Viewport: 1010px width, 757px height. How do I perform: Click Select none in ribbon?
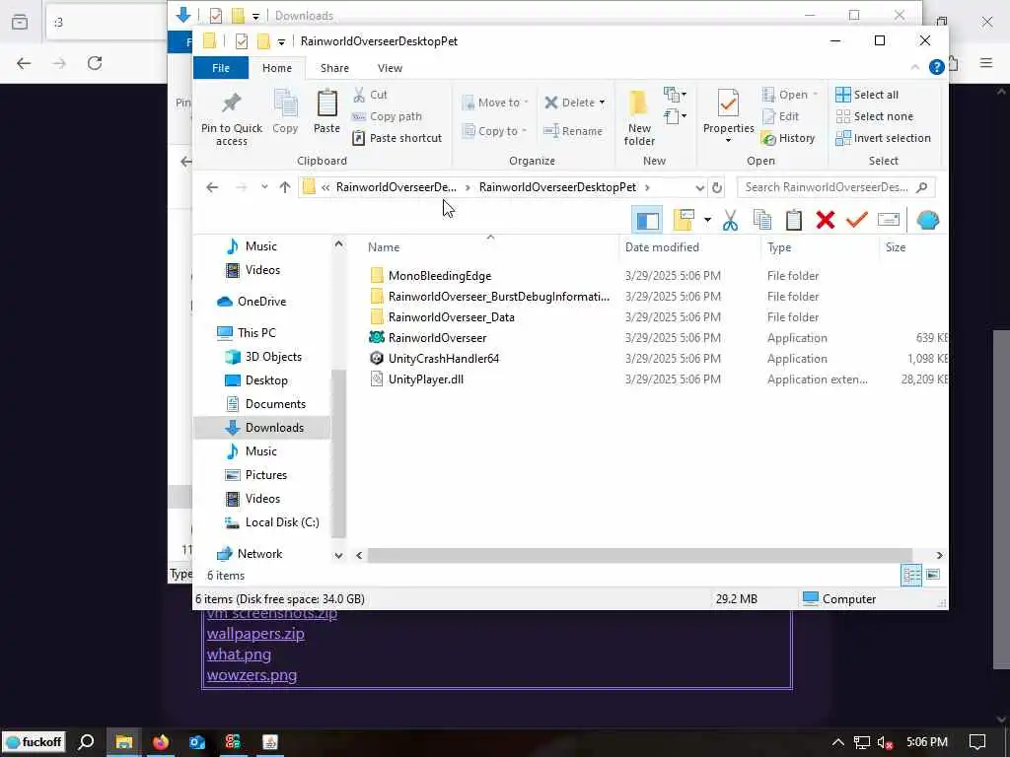point(874,116)
